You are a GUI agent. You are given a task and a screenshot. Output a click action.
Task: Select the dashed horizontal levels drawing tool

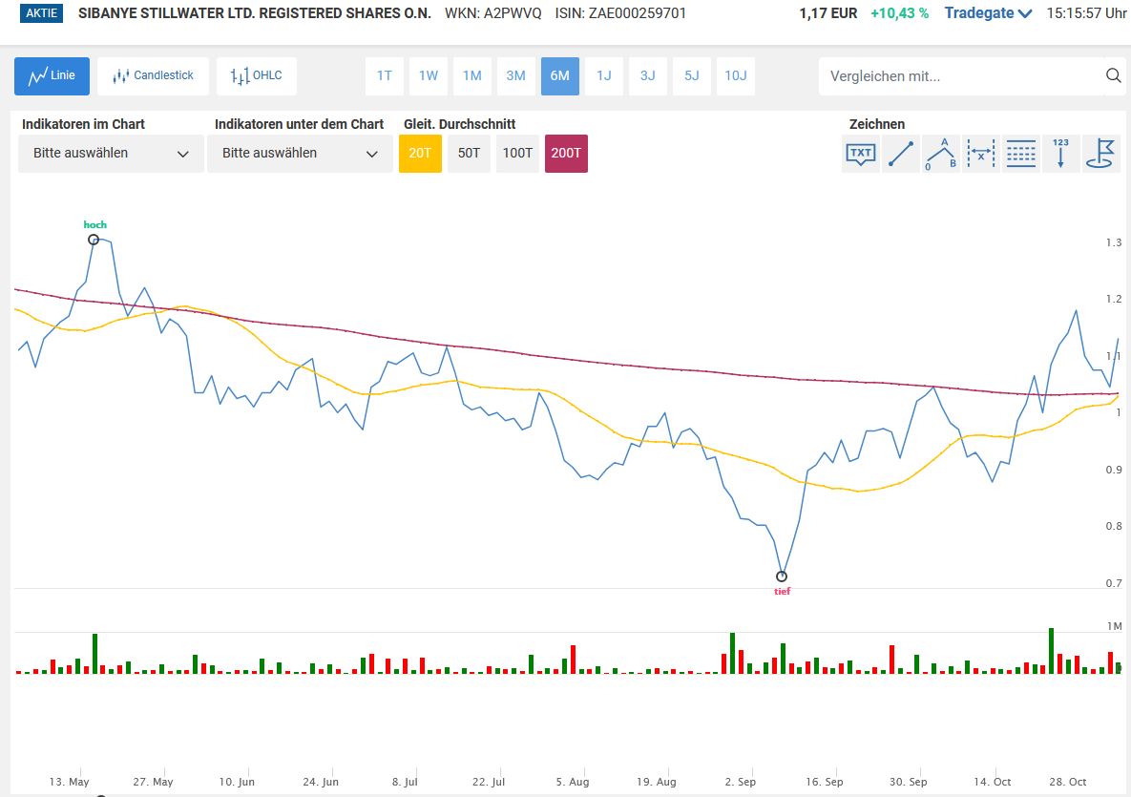[1021, 154]
